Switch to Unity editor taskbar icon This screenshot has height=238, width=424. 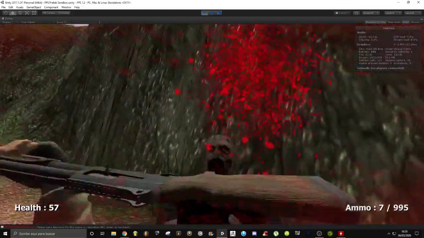[222, 234]
